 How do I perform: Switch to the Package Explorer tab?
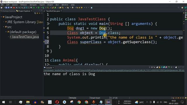point(8,11)
